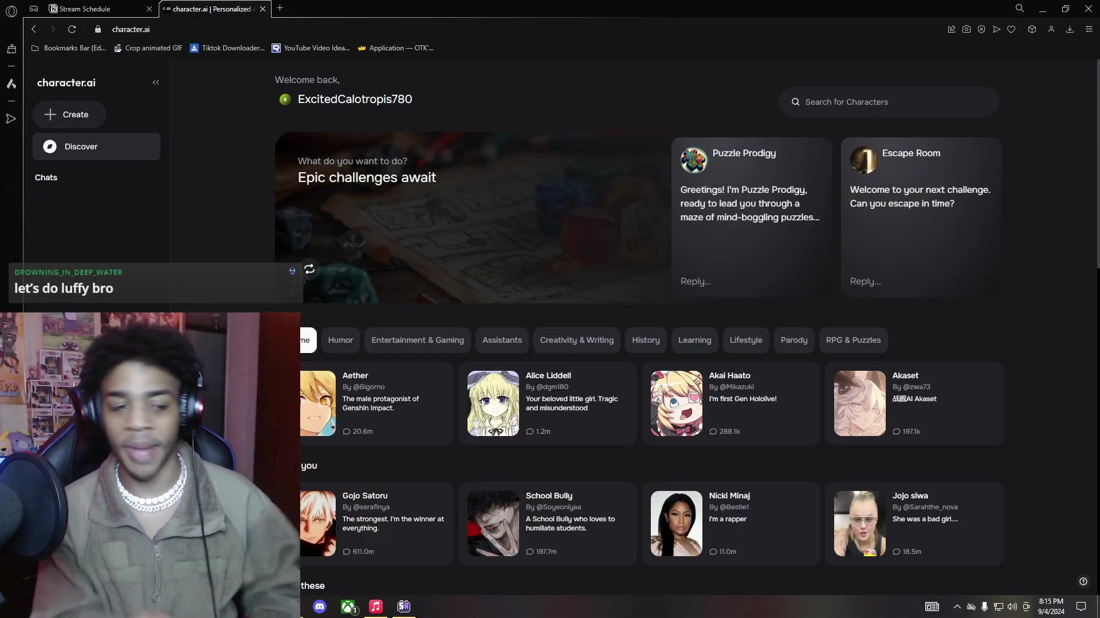The height and width of the screenshot is (618, 1100).
Task: Click the snapshot camera icon in the toolbar
Action: tap(967, 29)
